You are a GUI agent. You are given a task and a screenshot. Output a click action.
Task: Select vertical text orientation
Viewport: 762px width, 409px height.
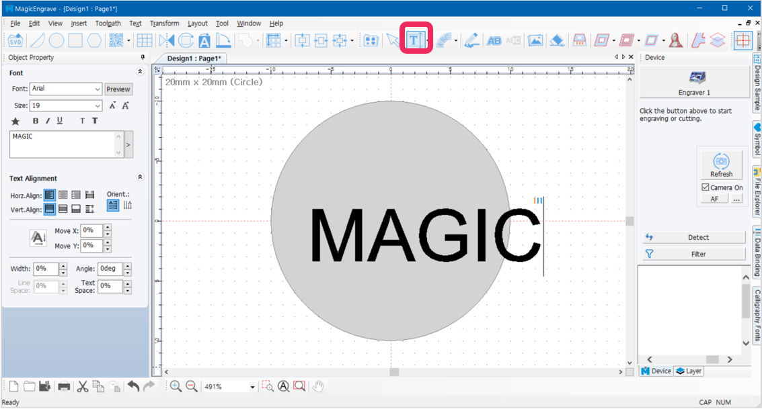pyautogui.click(x=127, y=205)
